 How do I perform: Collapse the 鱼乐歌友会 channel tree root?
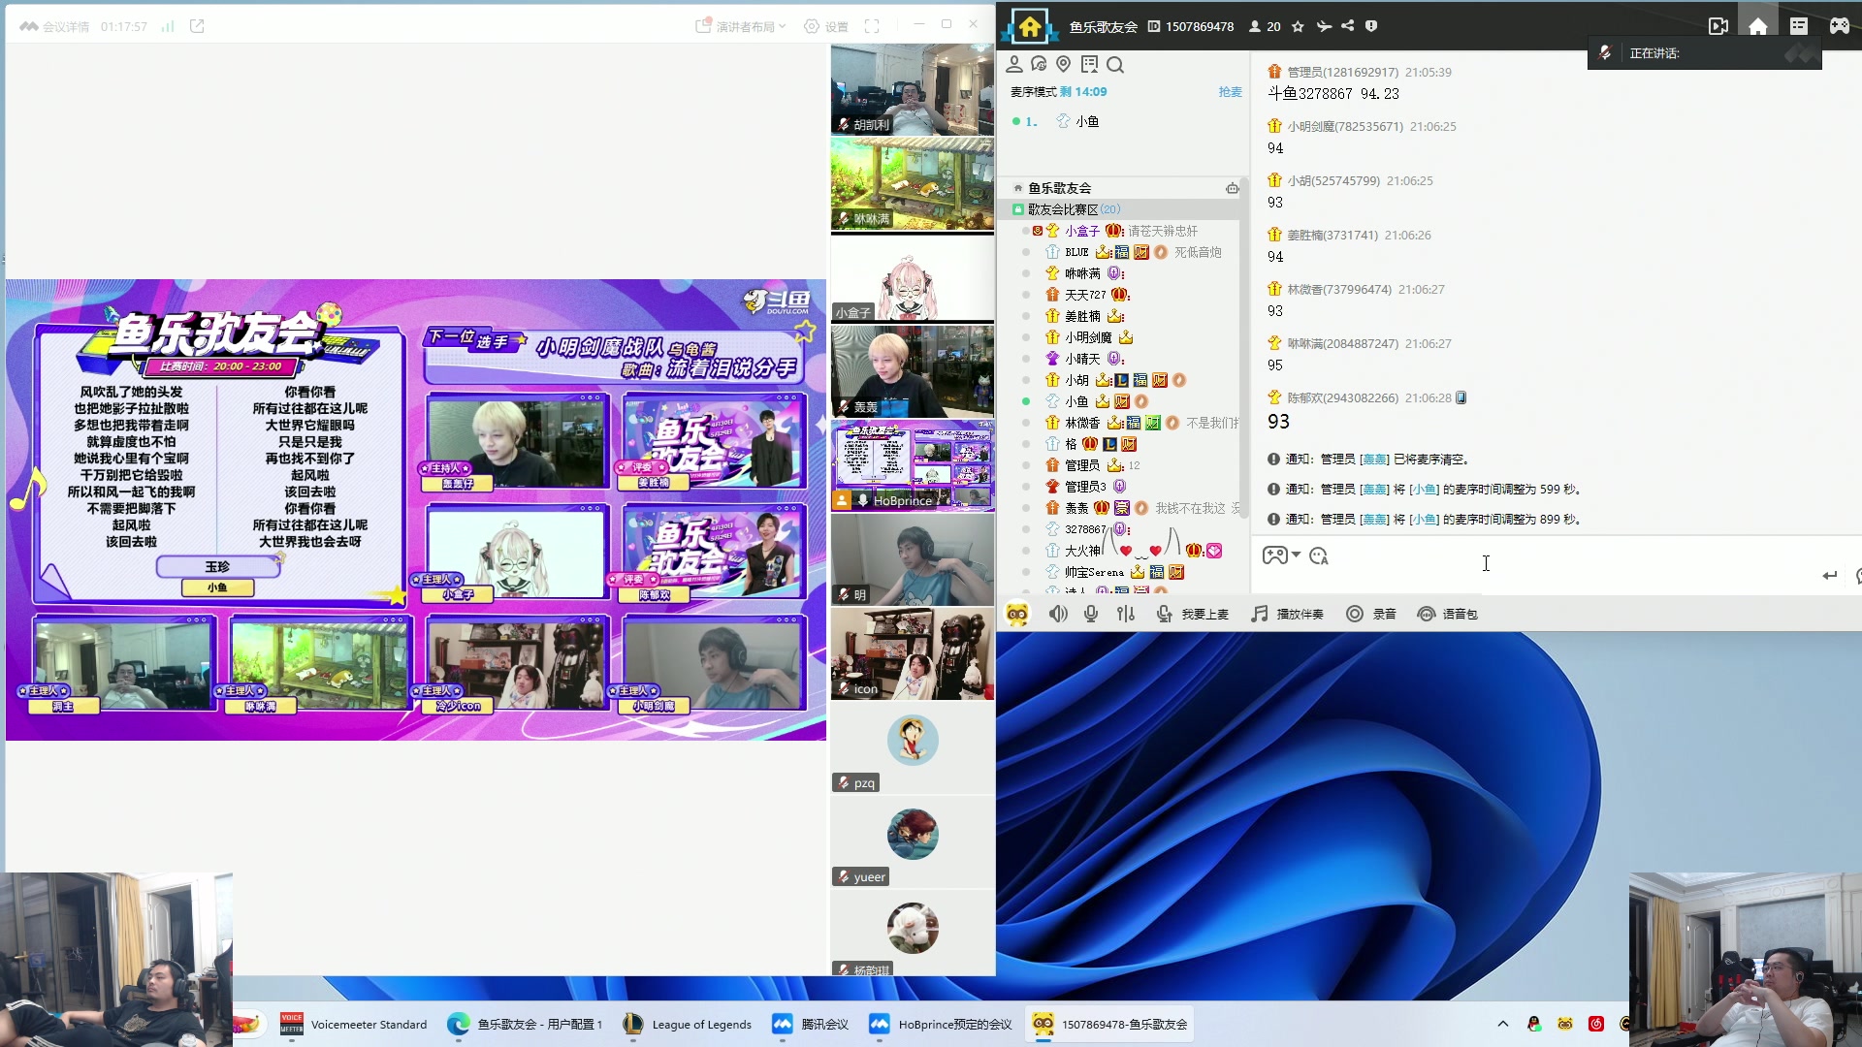tap(1018, 188)
